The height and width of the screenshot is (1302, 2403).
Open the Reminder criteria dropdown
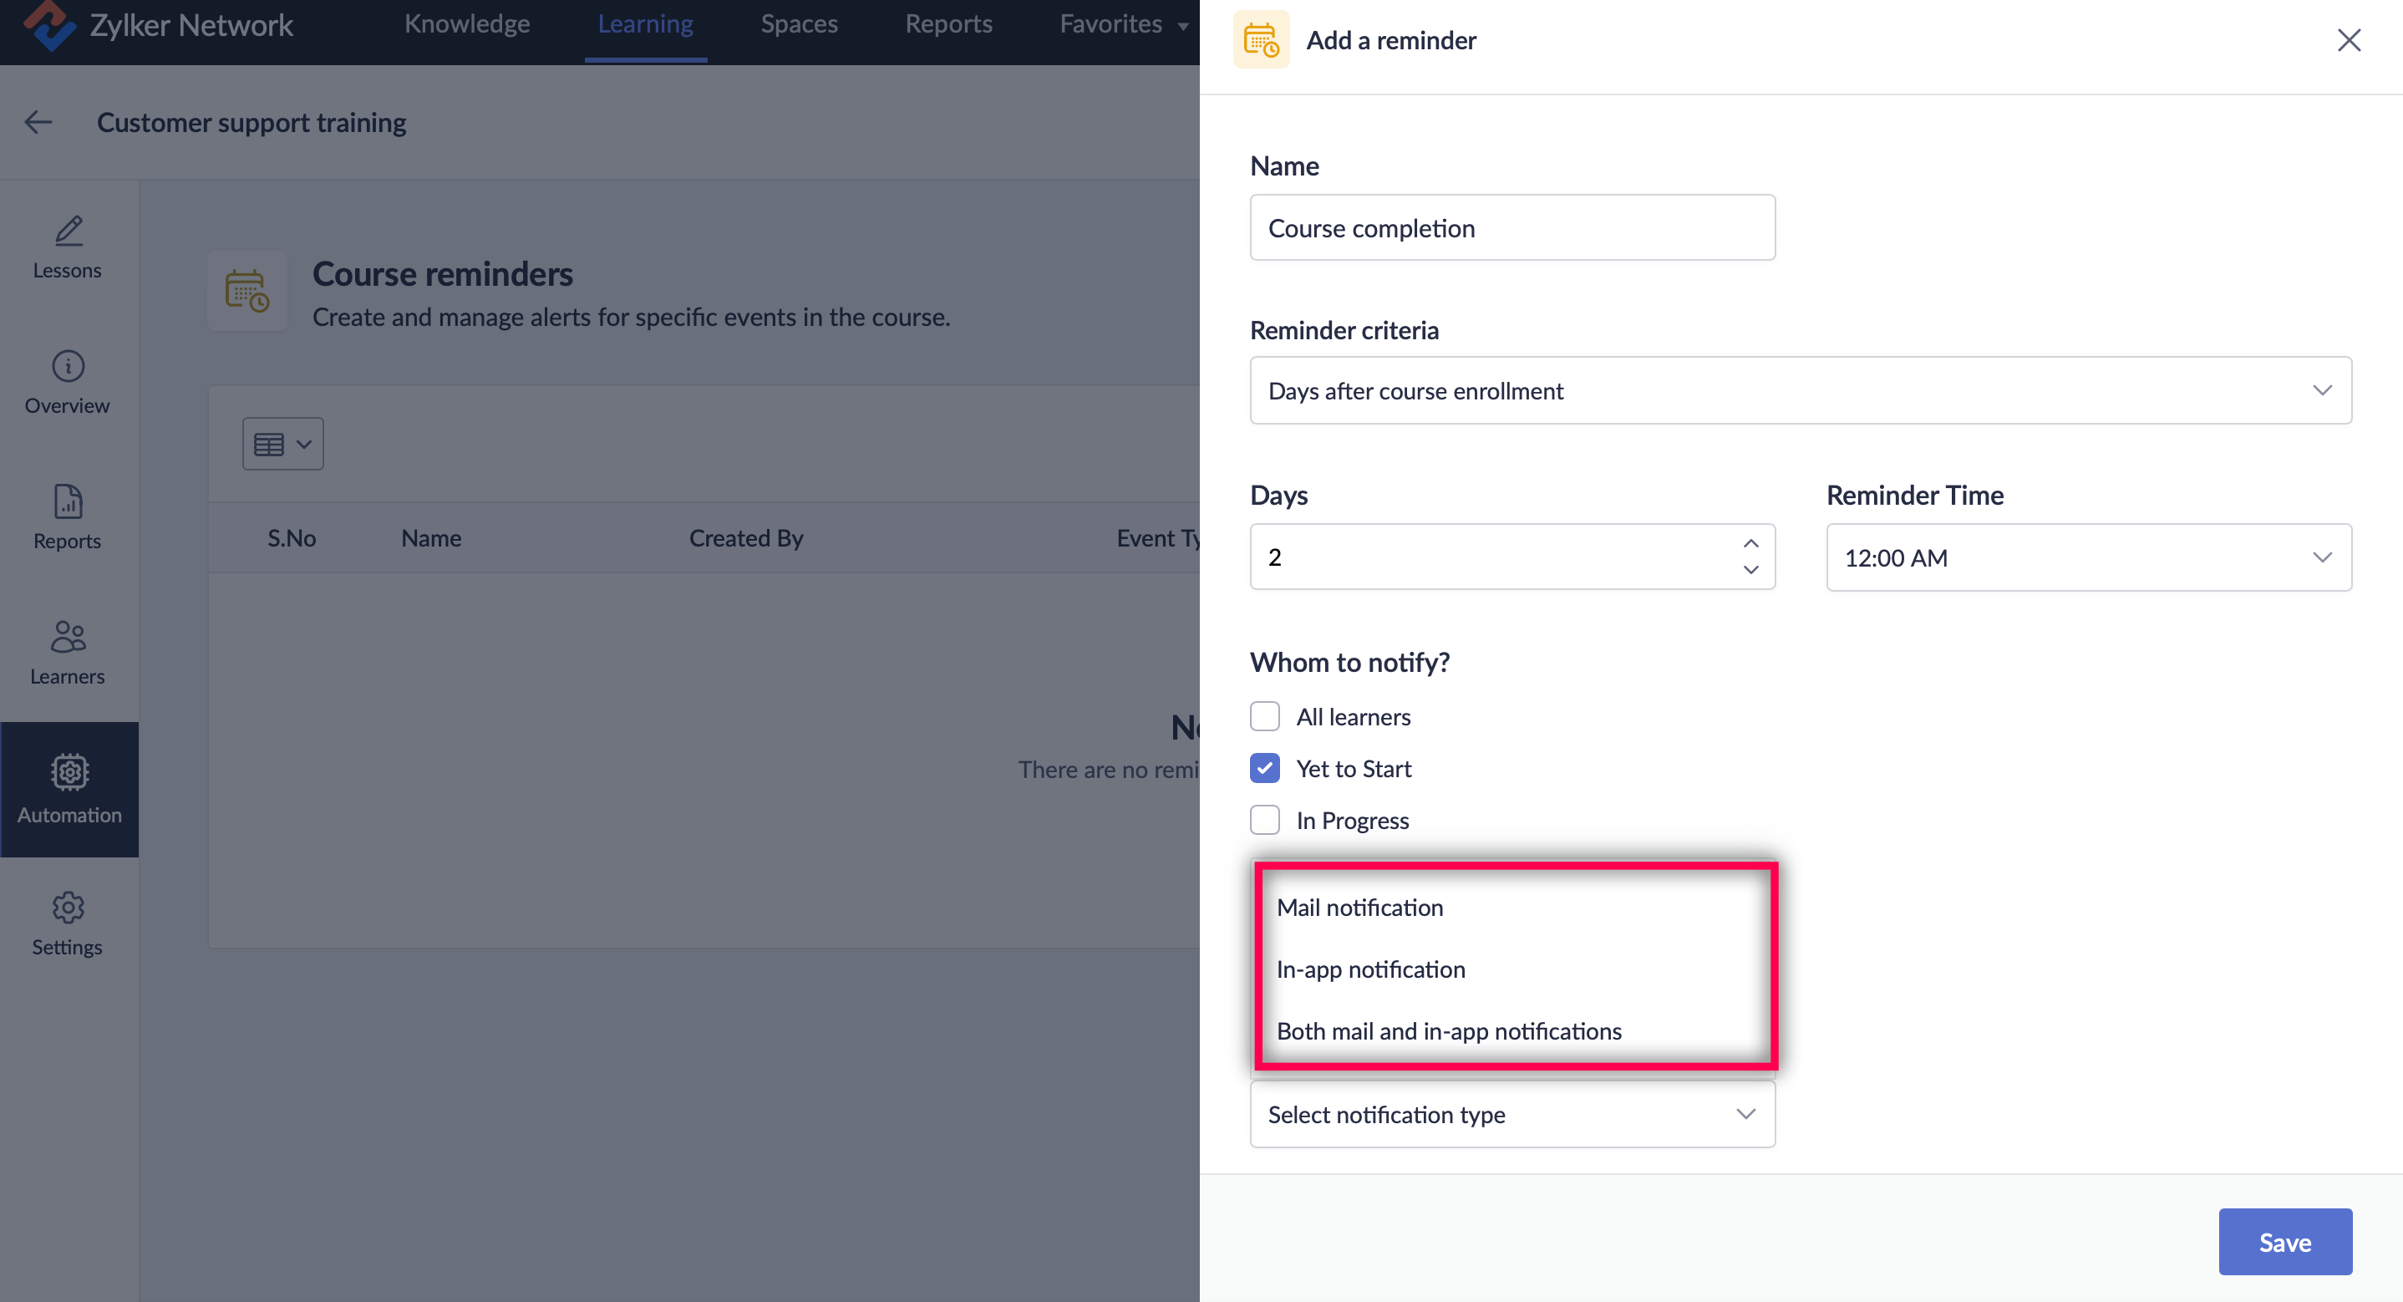(1801, 390)
